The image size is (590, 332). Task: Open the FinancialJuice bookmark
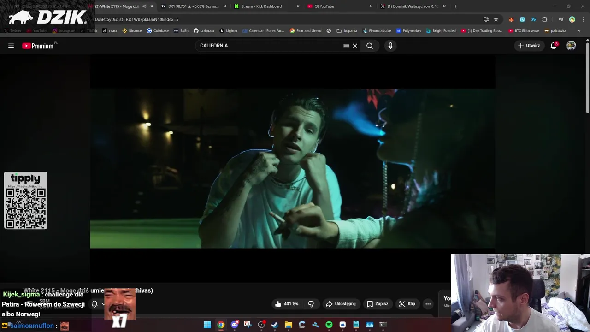click(377, 31)
